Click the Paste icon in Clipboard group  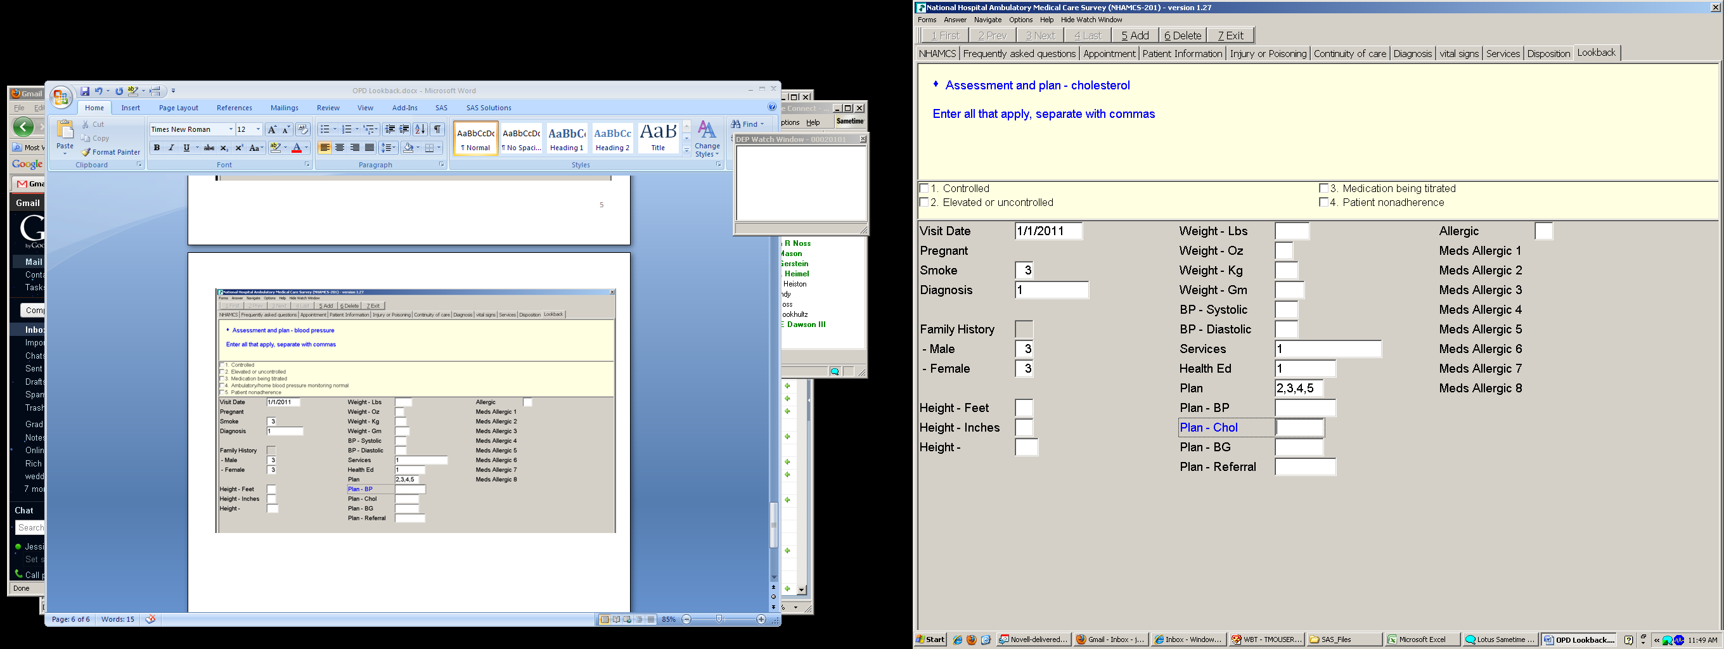click(65, 129)
